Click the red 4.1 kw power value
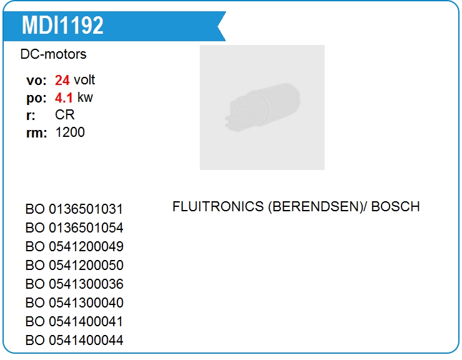 [64, 97]
